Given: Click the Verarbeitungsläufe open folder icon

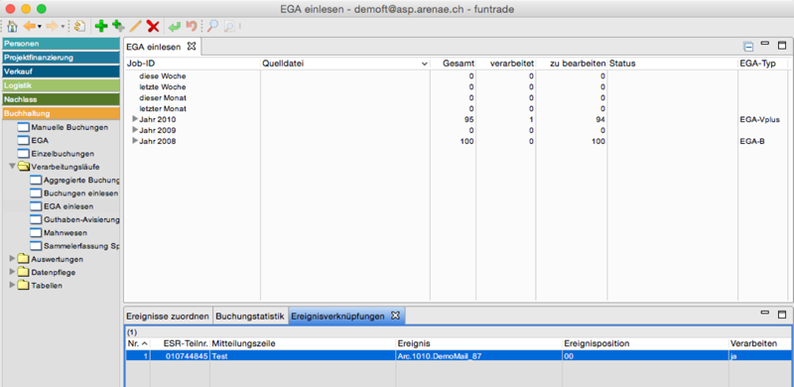Looking at the screenshot, I should click(24, 167).
